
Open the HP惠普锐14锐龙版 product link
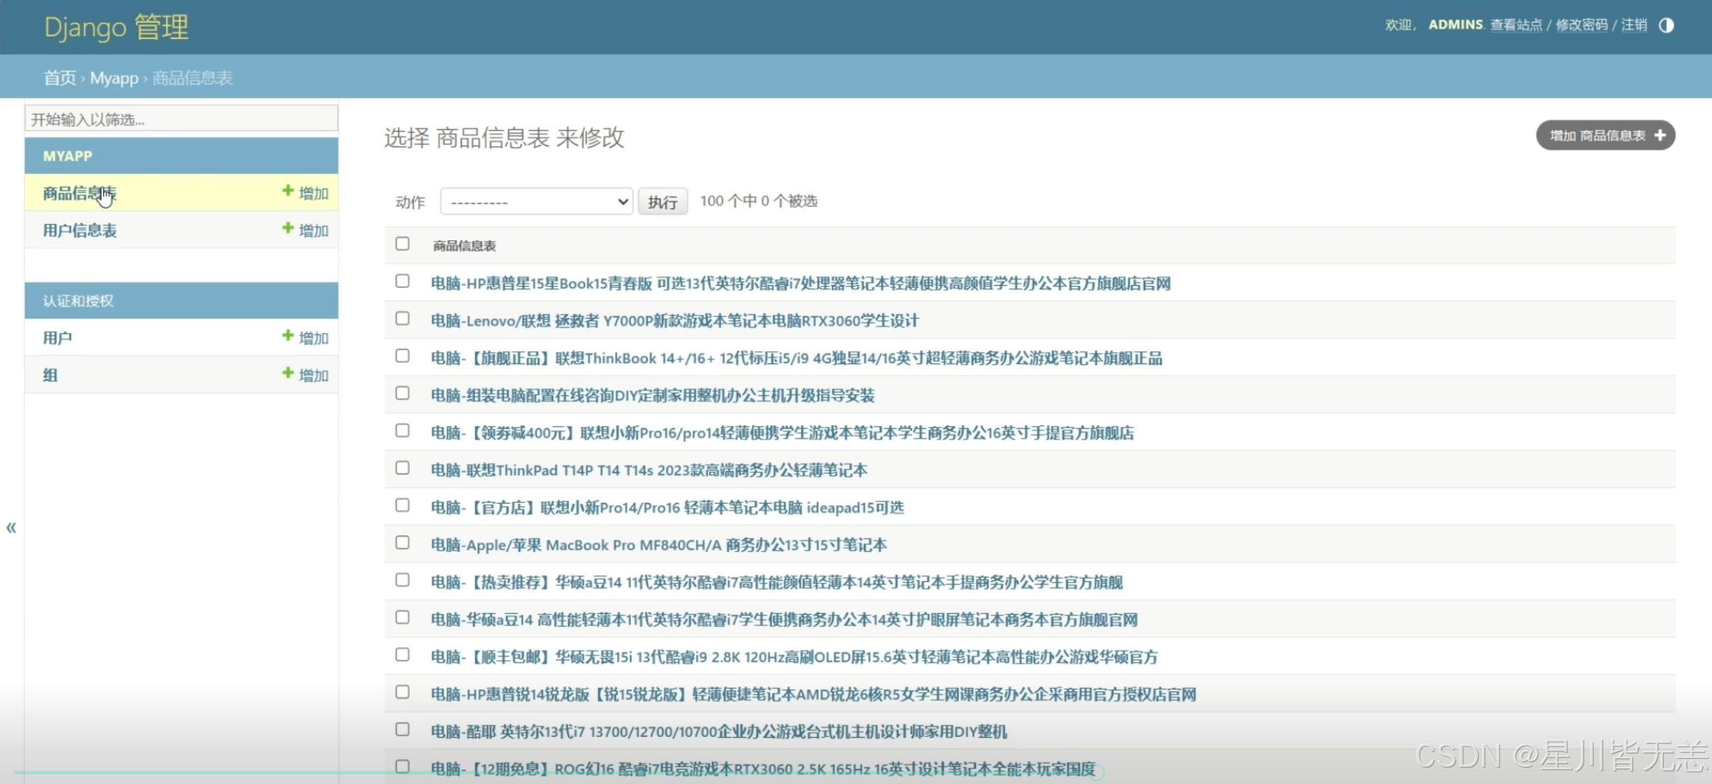(813, 695)
